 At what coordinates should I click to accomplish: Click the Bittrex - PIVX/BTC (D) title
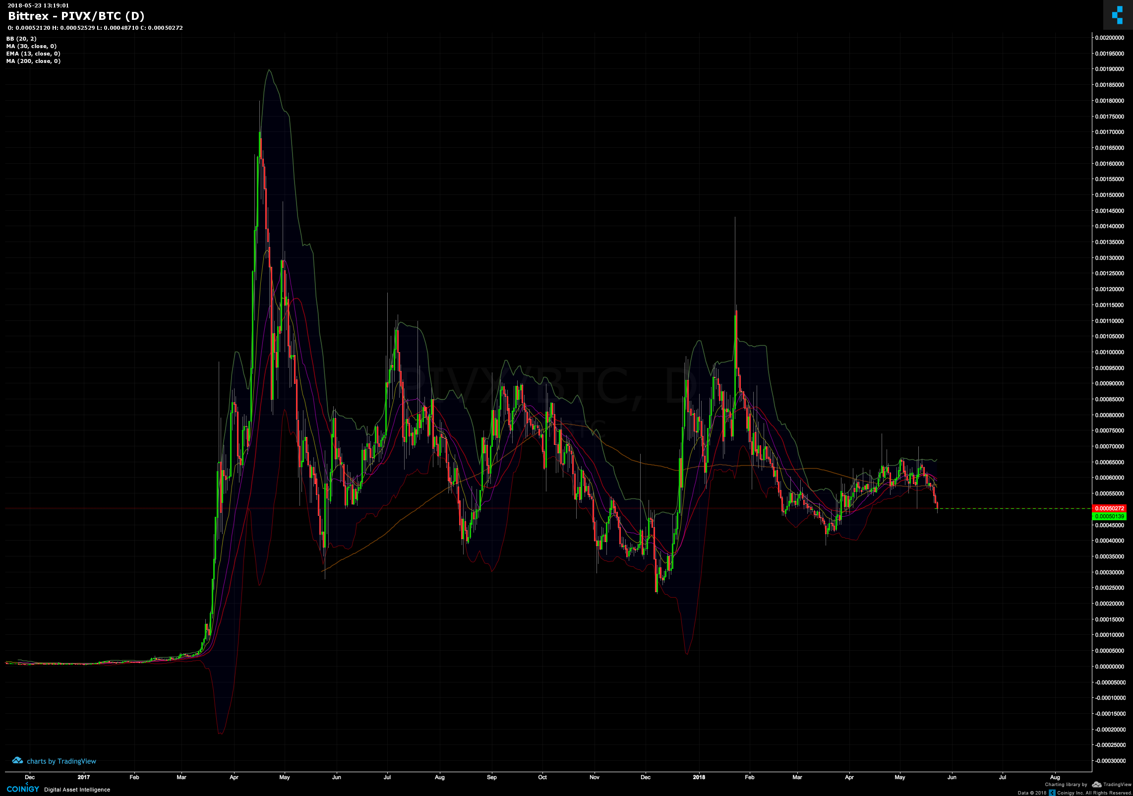pyautogui.click(x=76, y=16)
